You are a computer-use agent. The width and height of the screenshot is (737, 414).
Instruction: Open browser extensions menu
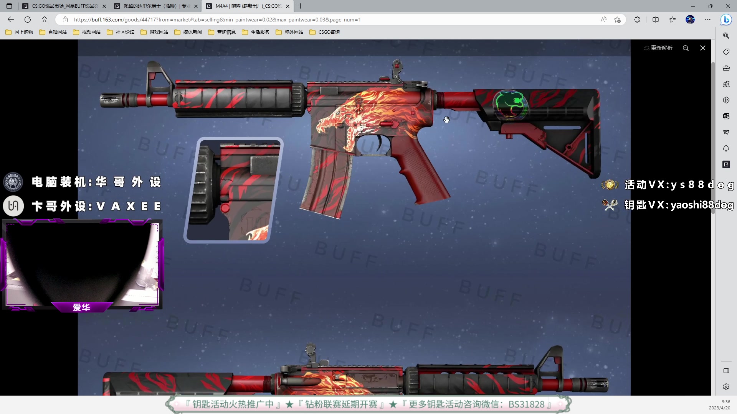(x=637, y=20)
